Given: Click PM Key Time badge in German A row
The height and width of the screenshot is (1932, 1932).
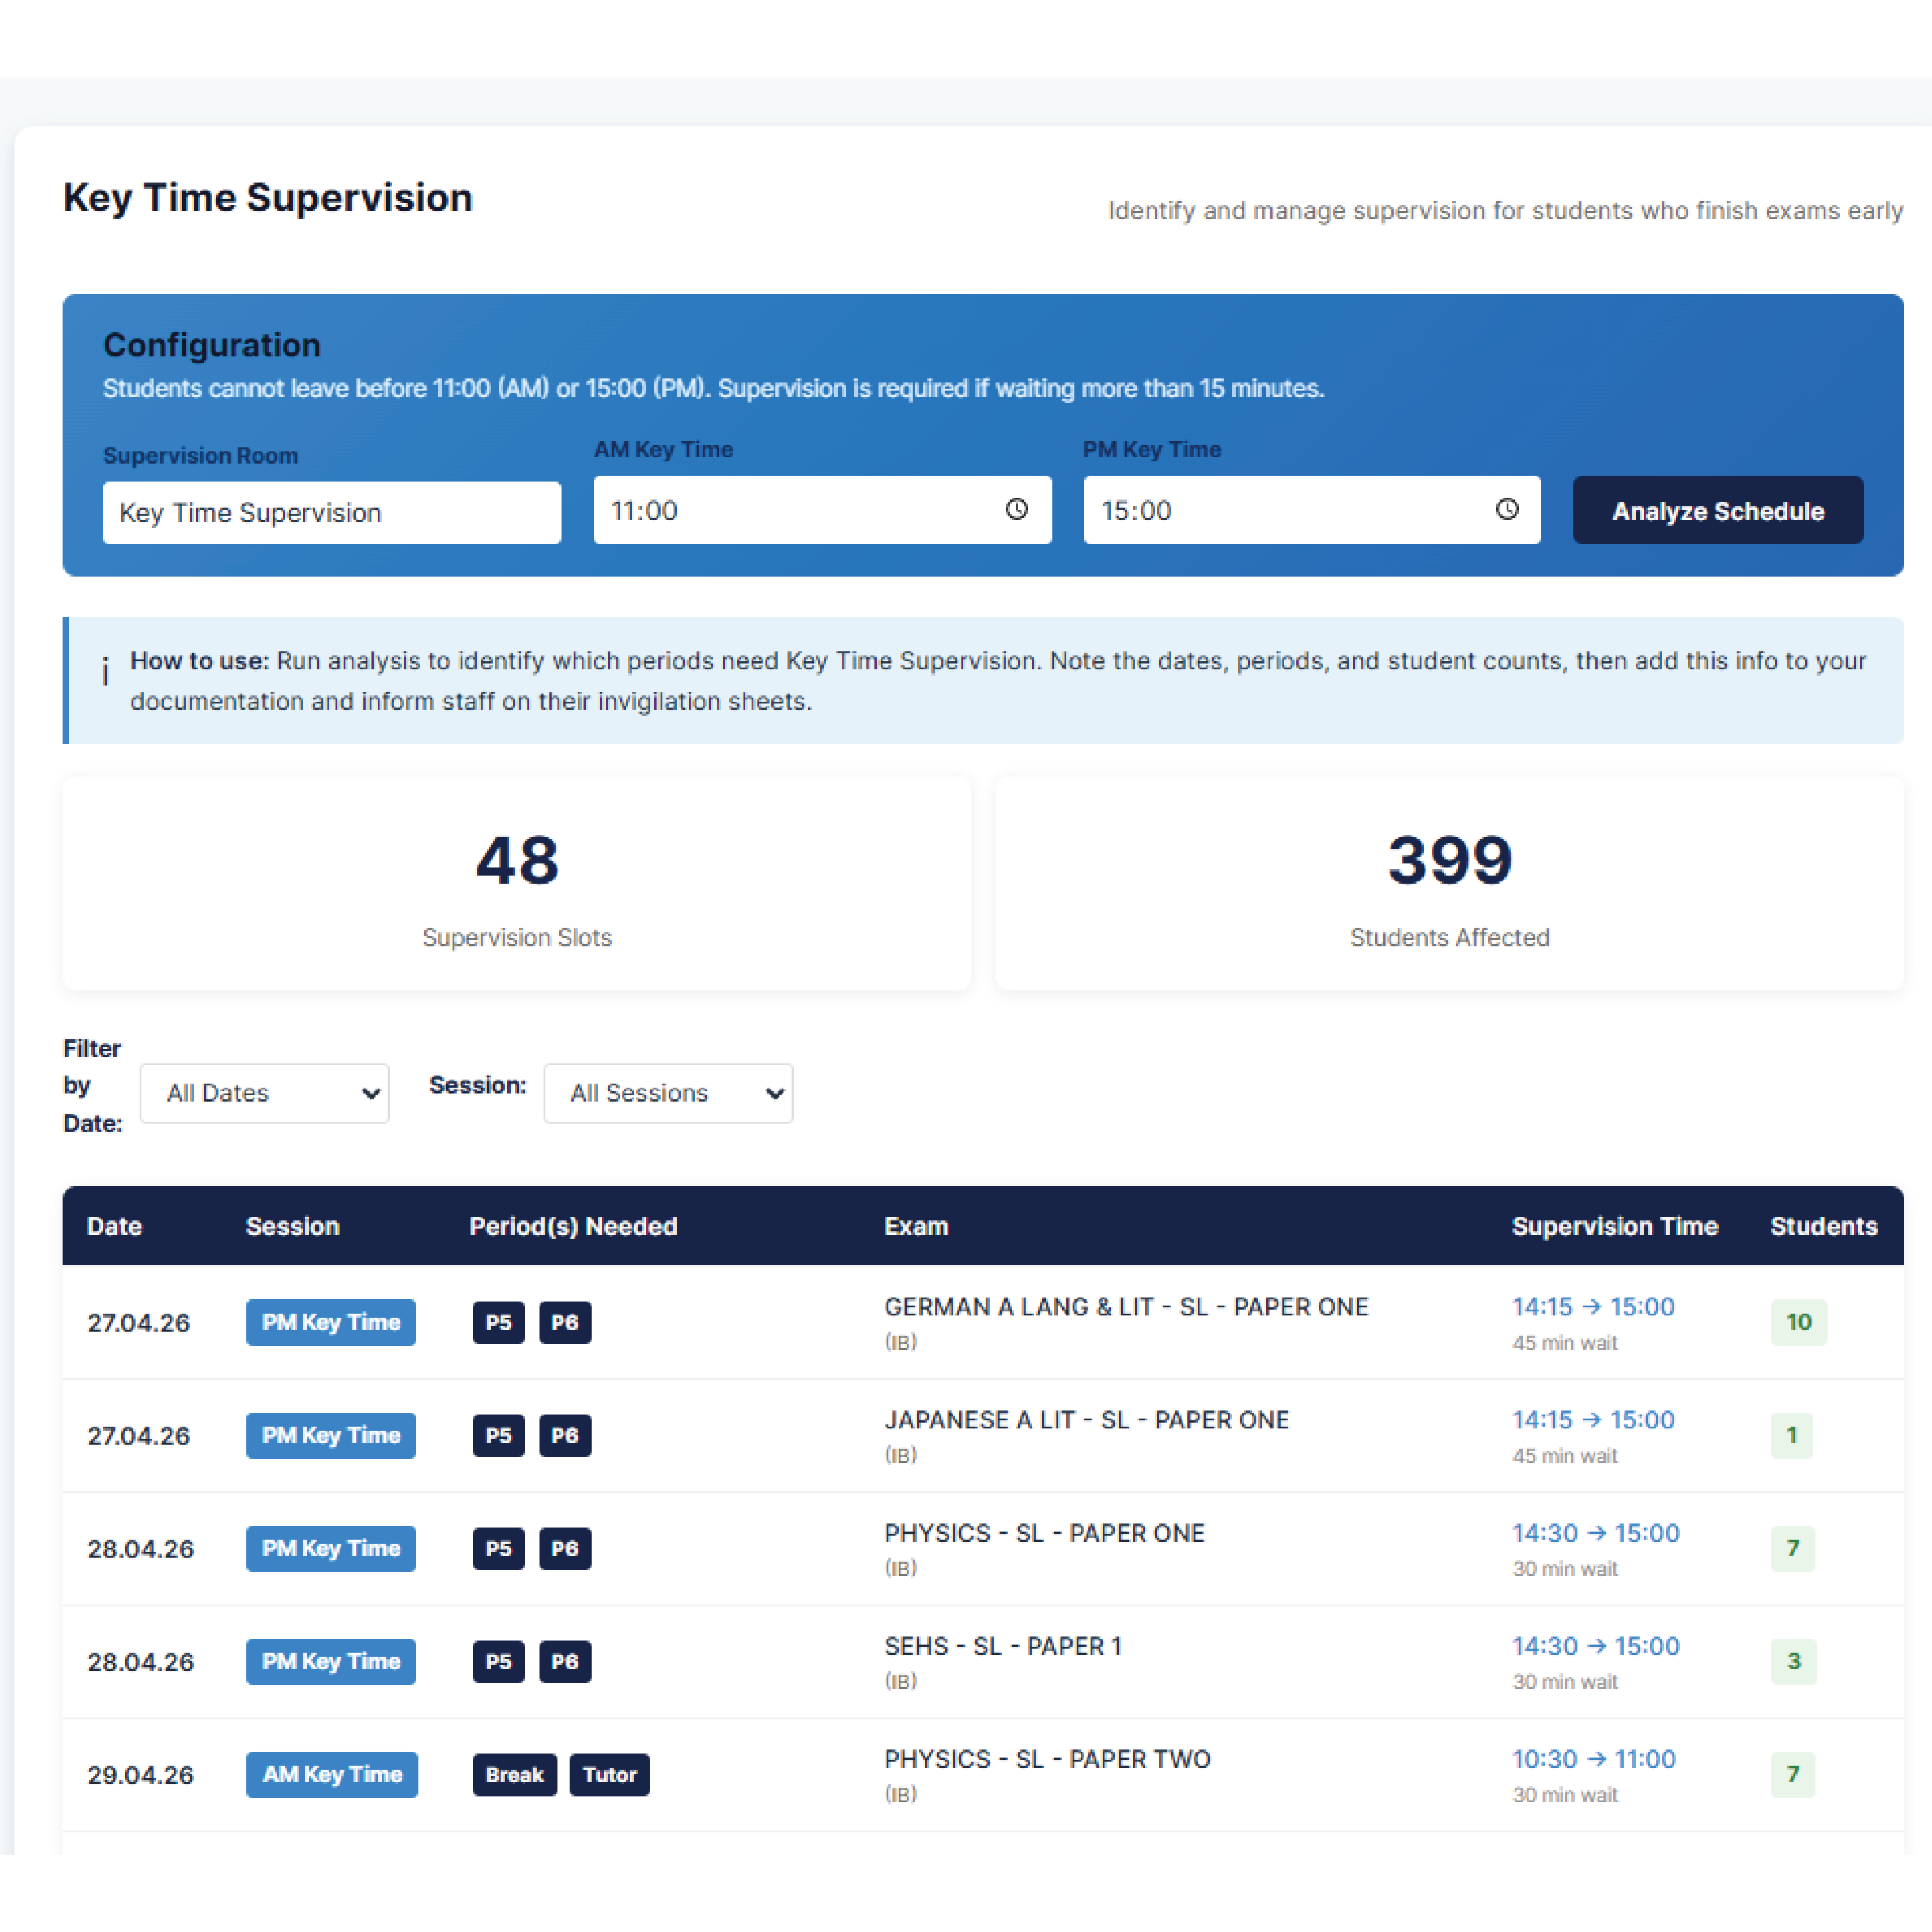Looking at the screenshot, I should 331,1322.
